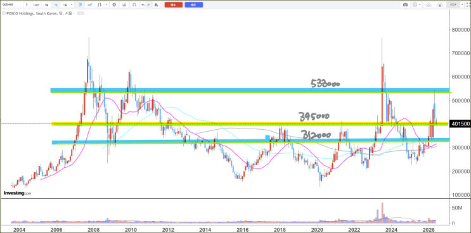Select the highlighted weekly interval tab
This screenshot has height=233, width=471.
click(x=56, y=5)
